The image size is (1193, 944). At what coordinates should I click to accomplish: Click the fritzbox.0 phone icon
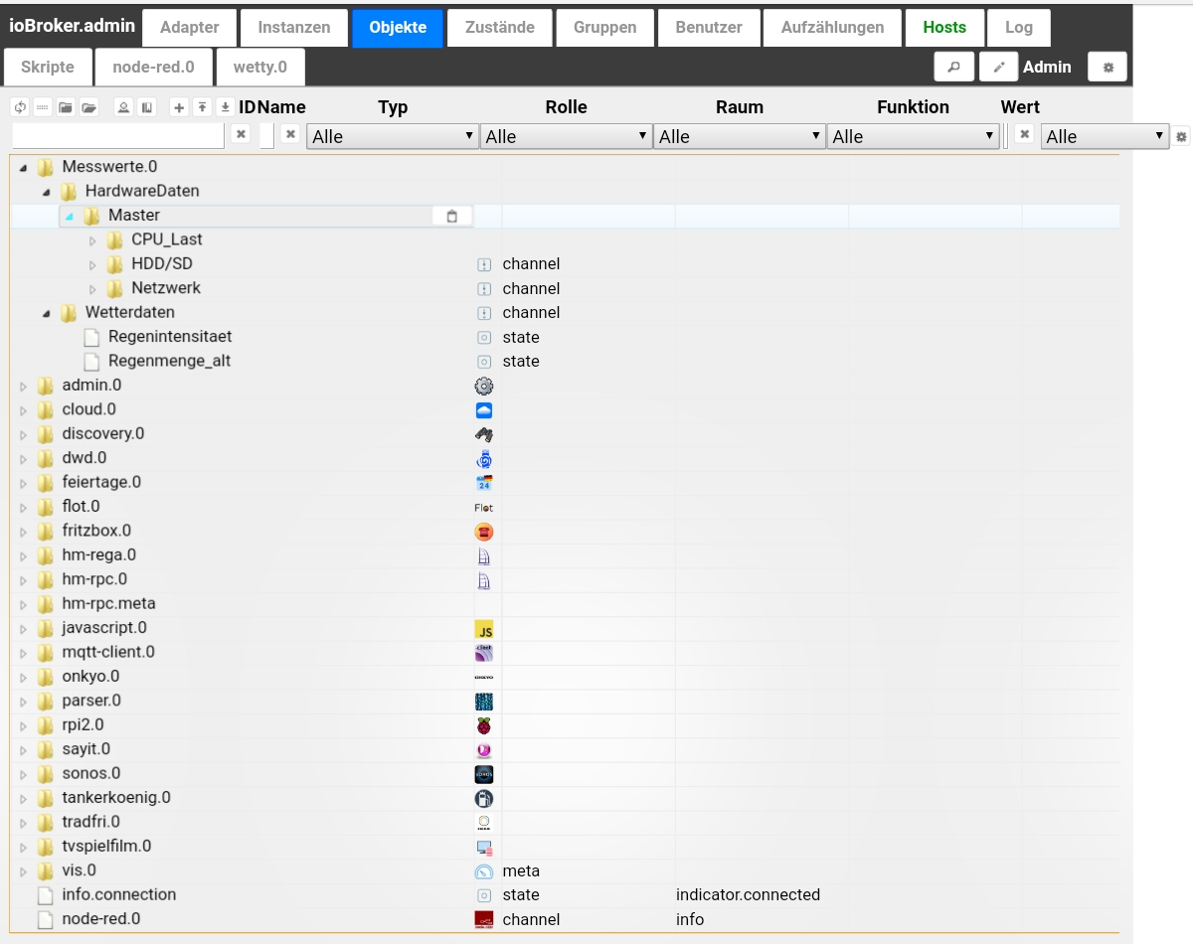(484, 532)
